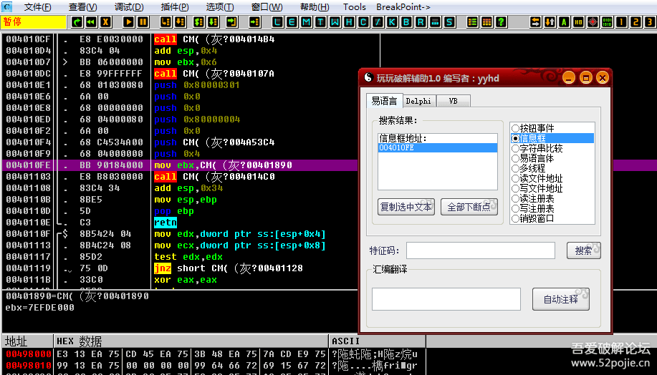Screen dimensions: 657x375
Task: Run the program with the play icon
Action: point(129,21)
